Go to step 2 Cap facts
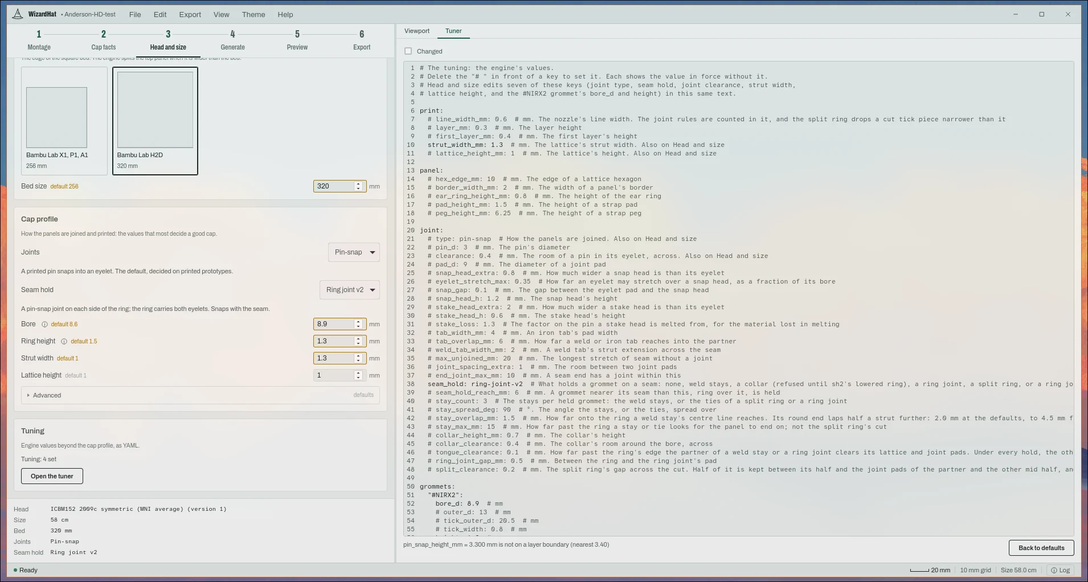Screen dimensions: 1088x582 pos(104,40)
